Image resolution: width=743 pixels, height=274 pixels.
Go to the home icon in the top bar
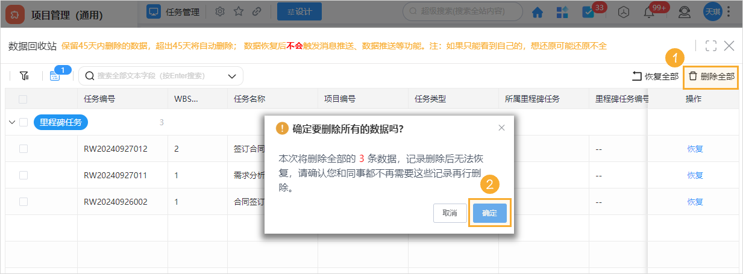pyautogui.click(x=537, y=12)
